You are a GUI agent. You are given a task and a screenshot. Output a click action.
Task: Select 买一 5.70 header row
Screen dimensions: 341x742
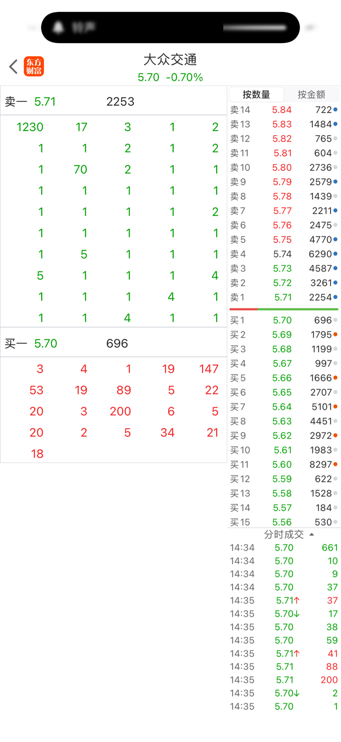click(x=114, y=343)
